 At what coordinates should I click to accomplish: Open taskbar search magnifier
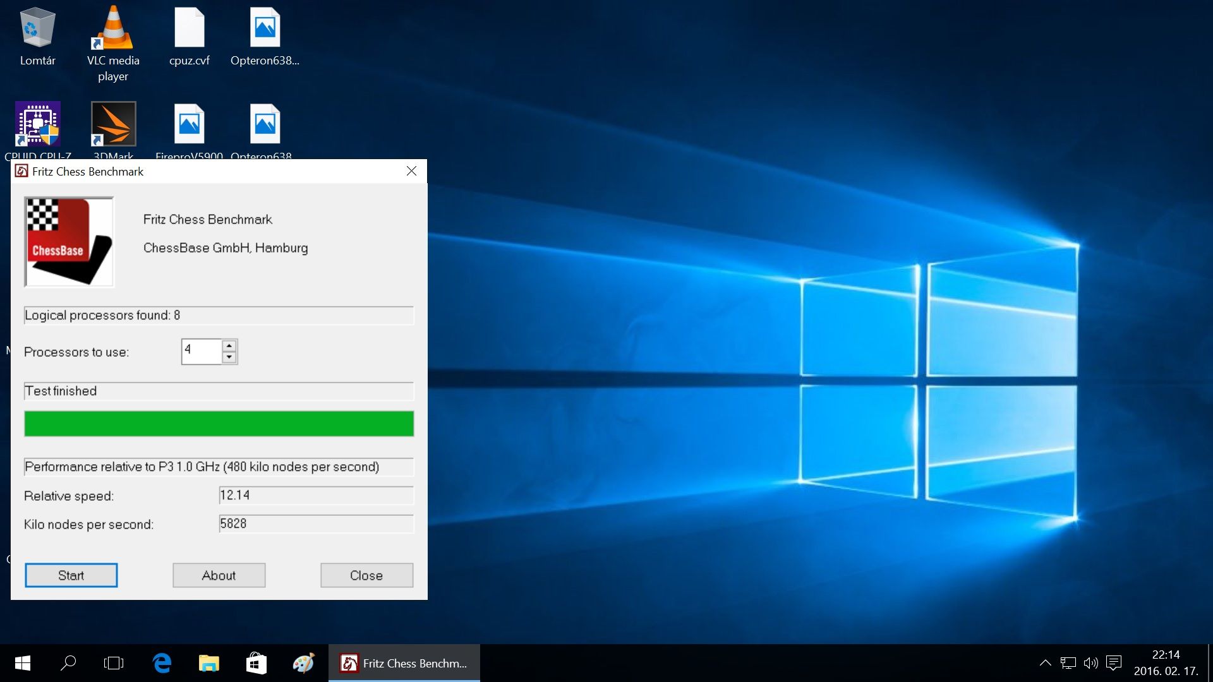click(68, 663)
